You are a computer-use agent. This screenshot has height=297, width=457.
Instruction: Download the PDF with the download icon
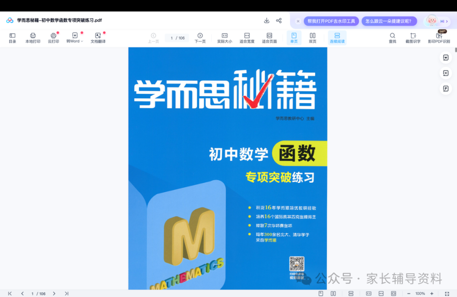click(x=267, y=20)
